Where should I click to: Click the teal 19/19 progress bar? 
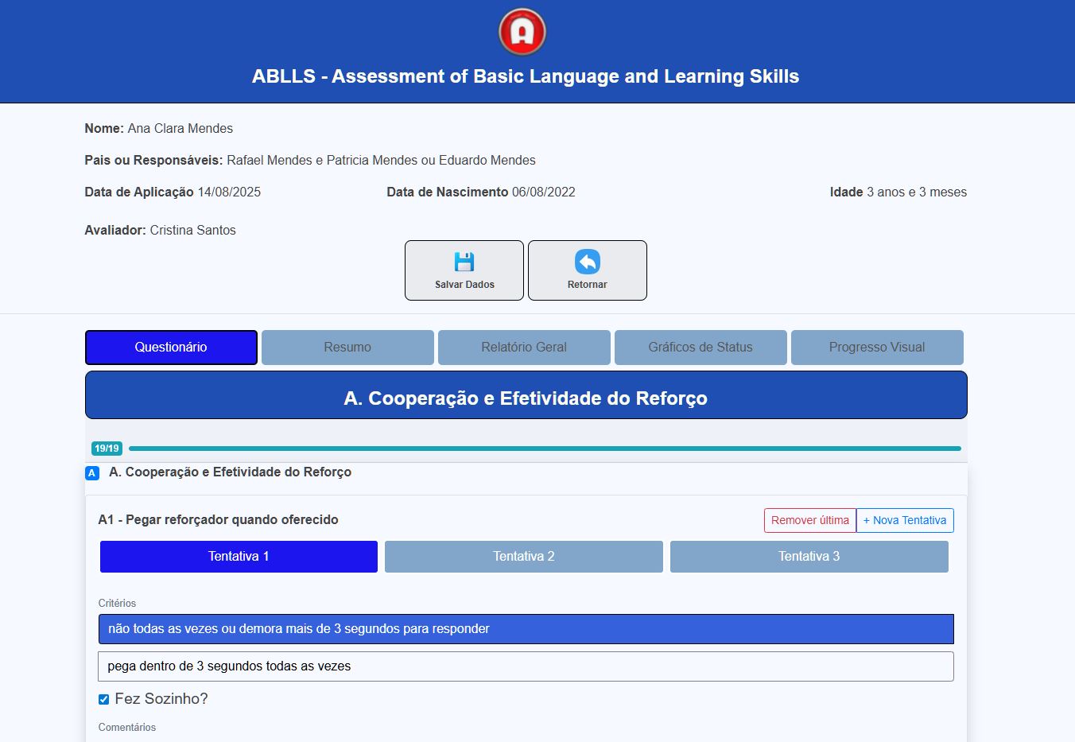pos(545,449)
